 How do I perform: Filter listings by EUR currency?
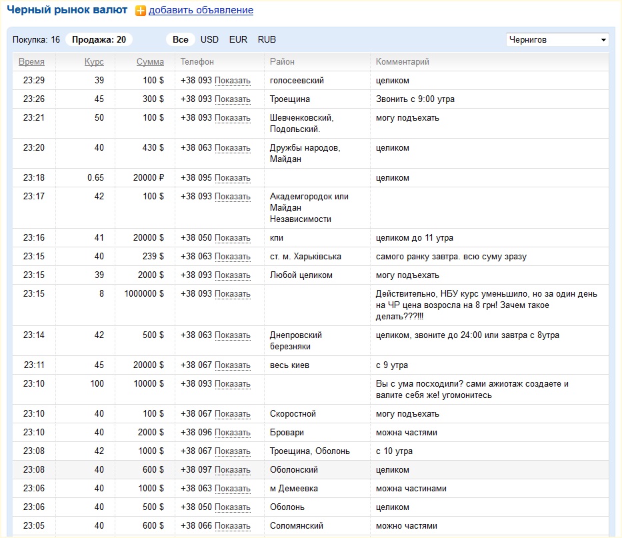[238, 39]
